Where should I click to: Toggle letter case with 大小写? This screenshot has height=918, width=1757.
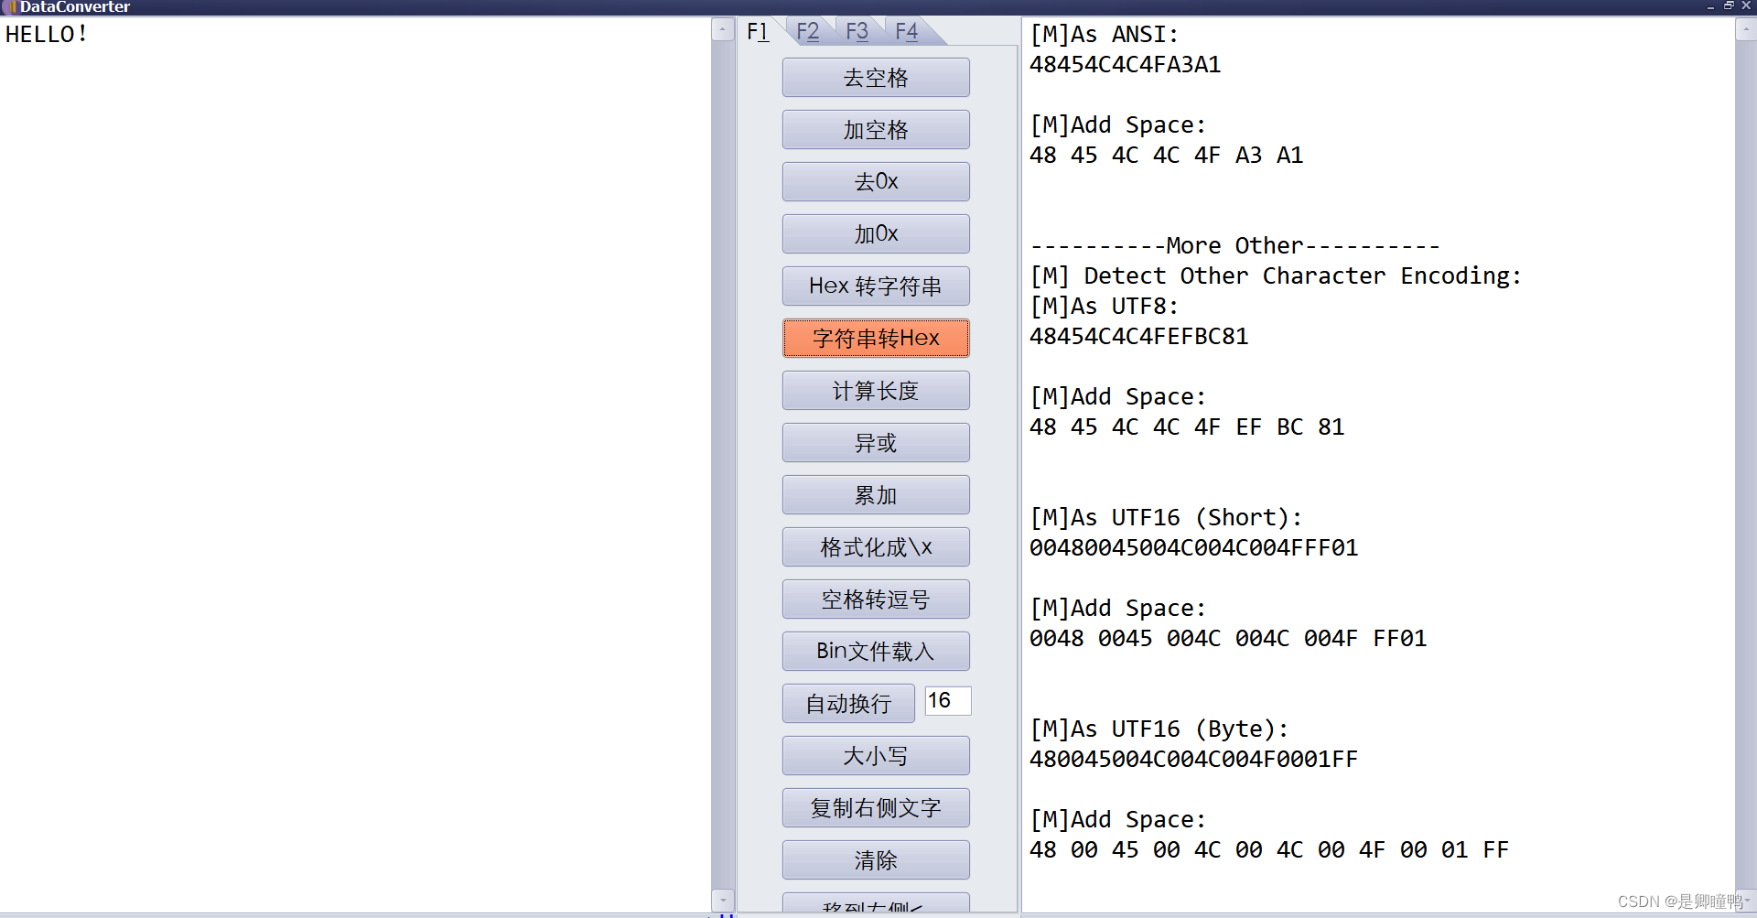pyautogui.click(x=875, y=755)
